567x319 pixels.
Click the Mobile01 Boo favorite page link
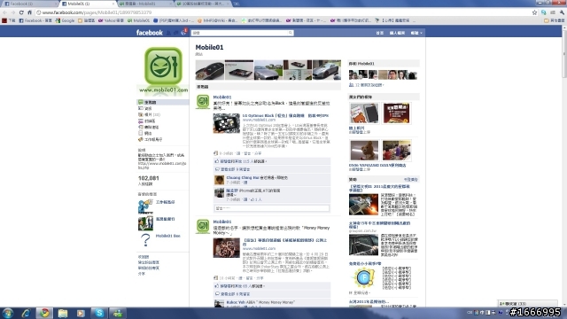pos(167,236)
